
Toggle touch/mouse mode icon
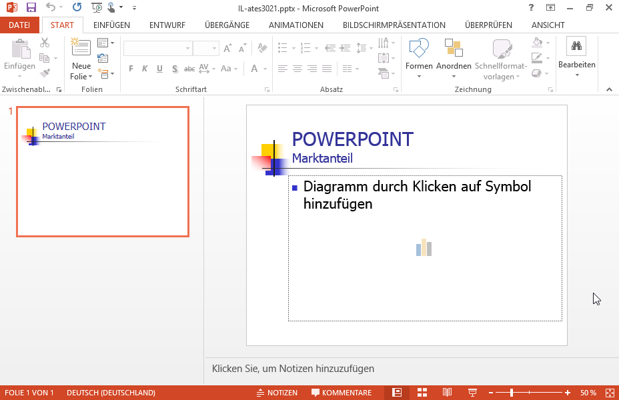(111, 7)
